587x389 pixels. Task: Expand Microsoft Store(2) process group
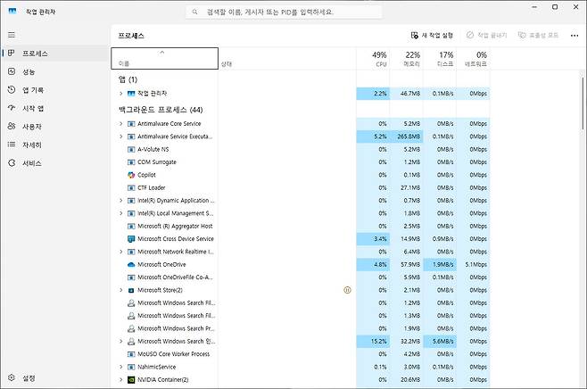pyautogui.click(x=120, y=290)
